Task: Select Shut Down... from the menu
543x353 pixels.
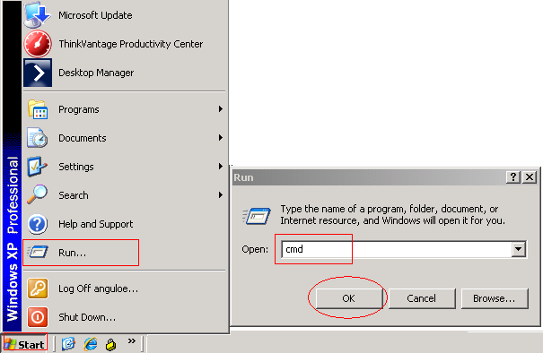Action: tap(125, 317)
